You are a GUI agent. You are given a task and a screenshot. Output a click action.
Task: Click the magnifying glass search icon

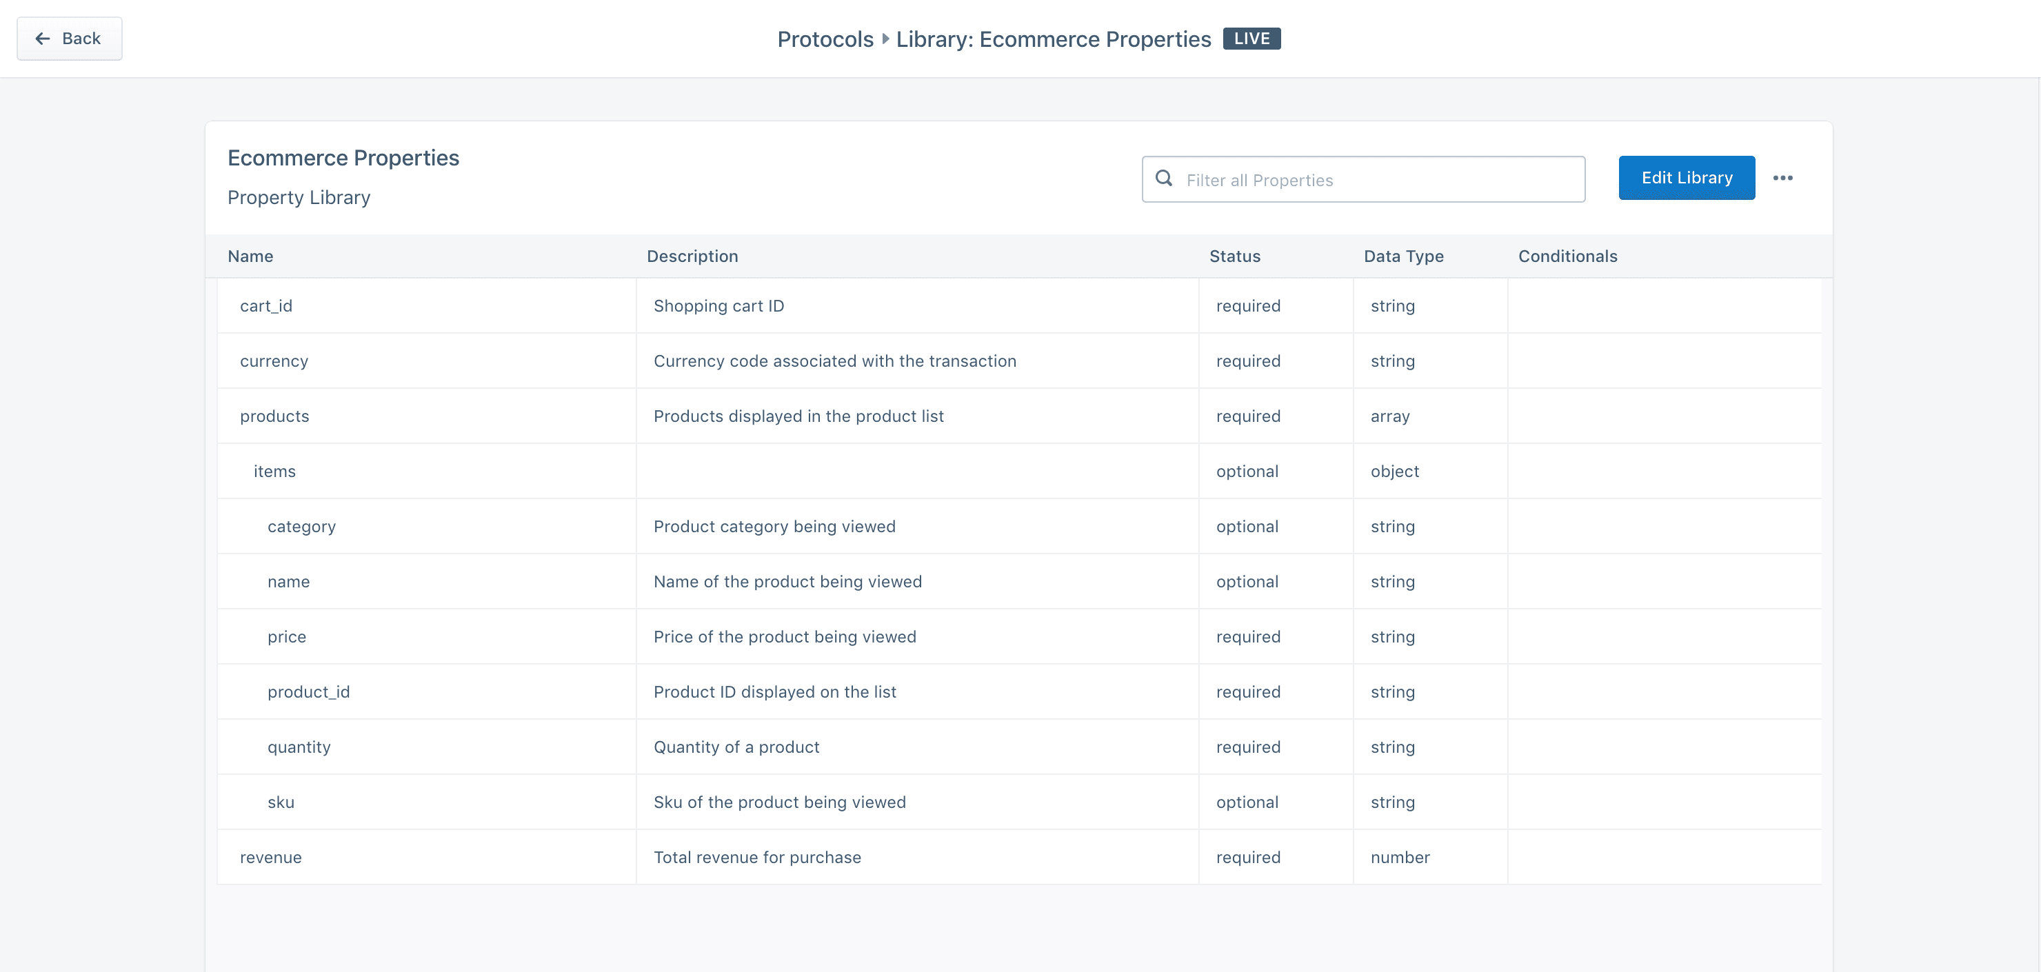(x=1163, y=179)
